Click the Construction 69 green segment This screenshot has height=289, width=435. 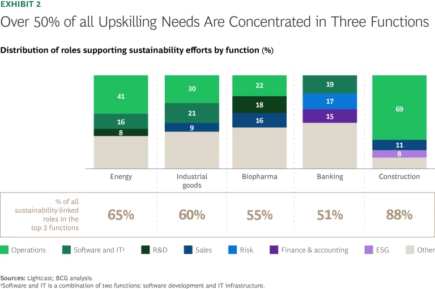pyautogui.click(x=399, y=107)
